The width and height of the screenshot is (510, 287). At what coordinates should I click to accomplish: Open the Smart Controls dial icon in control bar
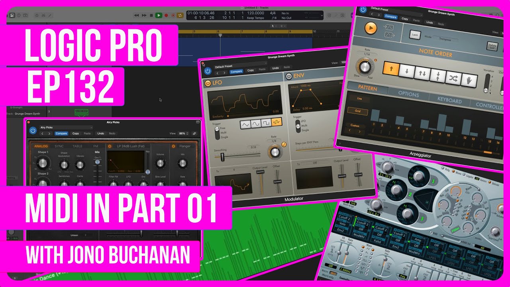coord(37,15)
